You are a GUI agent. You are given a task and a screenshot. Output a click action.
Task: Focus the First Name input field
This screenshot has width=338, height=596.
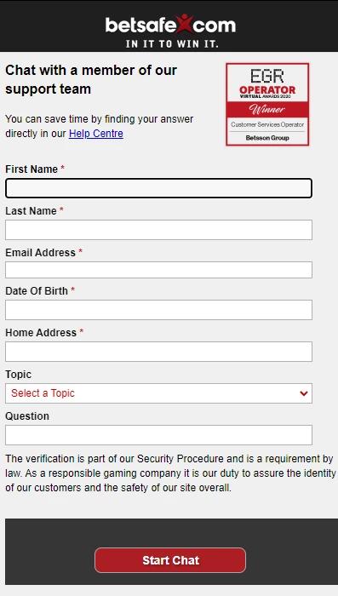(x=158, y=188)
